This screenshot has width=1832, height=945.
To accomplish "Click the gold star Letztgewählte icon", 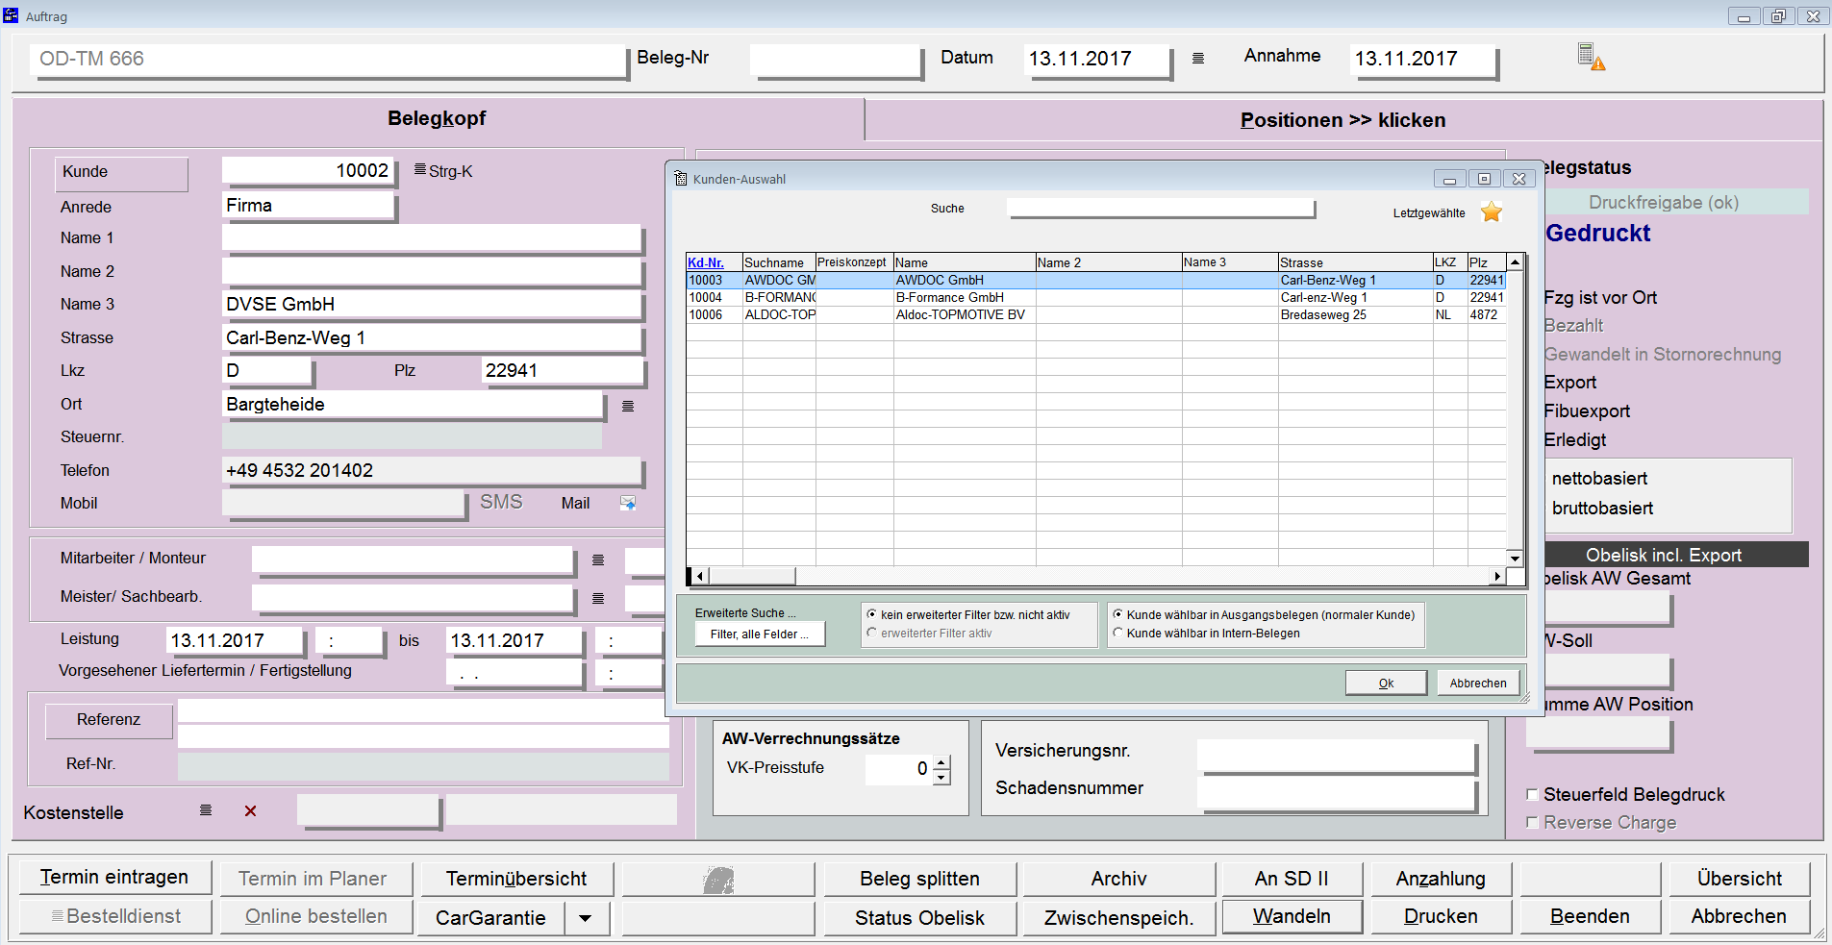I will pos(1491,212).
